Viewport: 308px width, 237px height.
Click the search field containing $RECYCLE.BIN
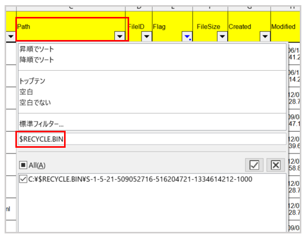152,139
